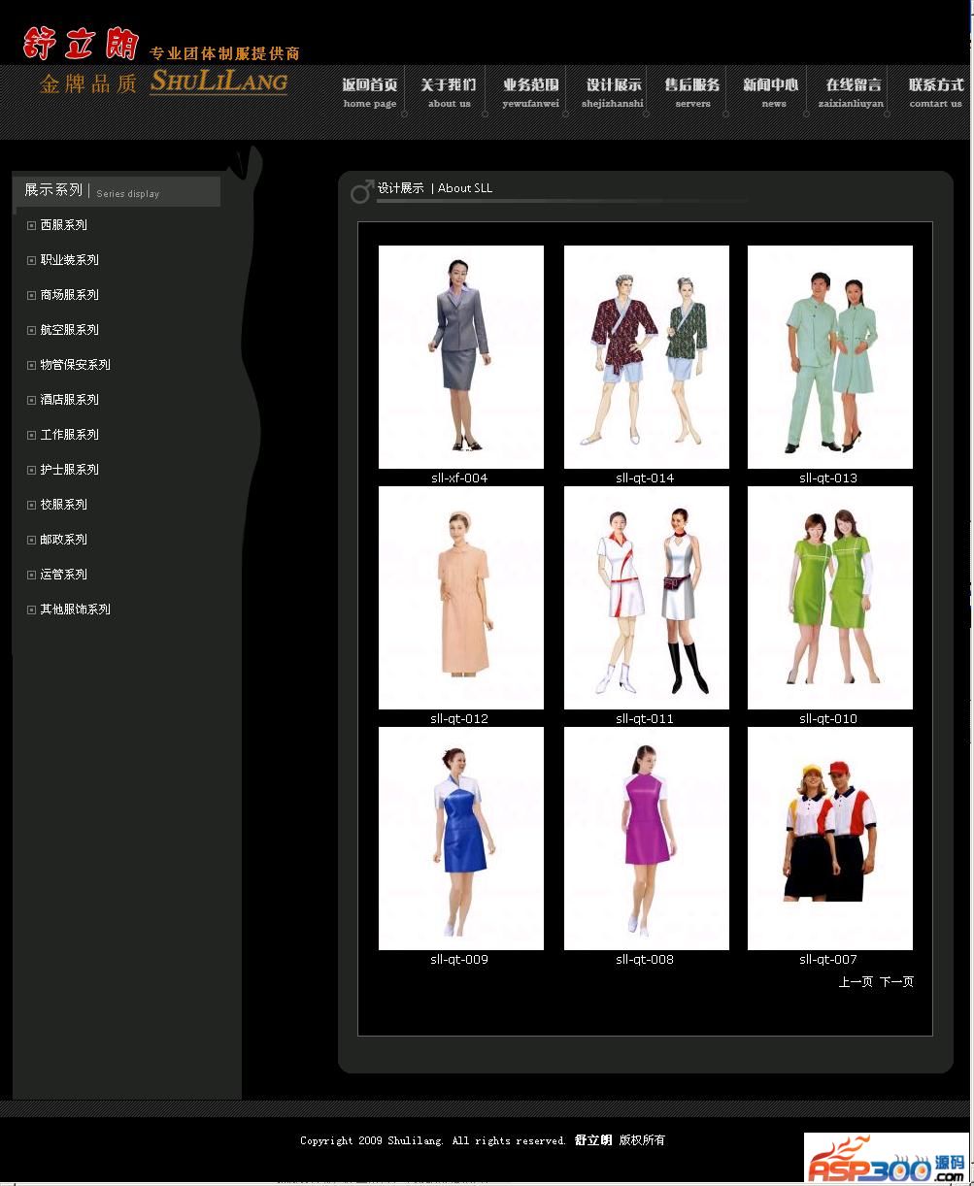The width and height of the screenshot is (974, 1186).
Task: Click the gold SHULILANG brand text logo
Action: (218, 82)
